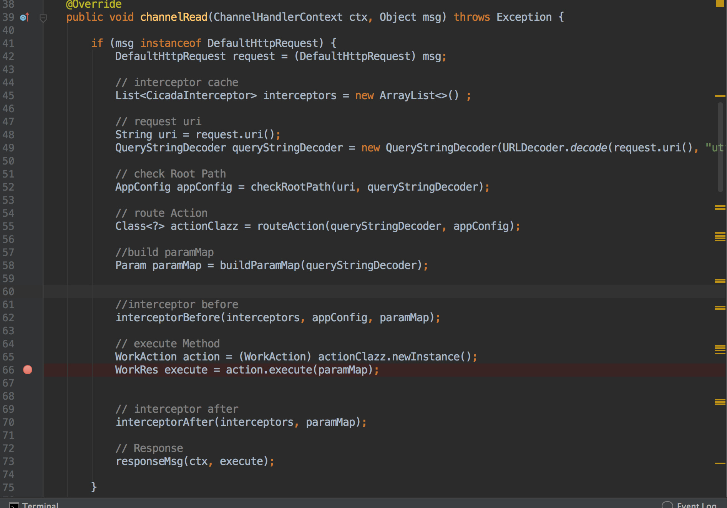Click the '// Response' comment

click(149, 448)
